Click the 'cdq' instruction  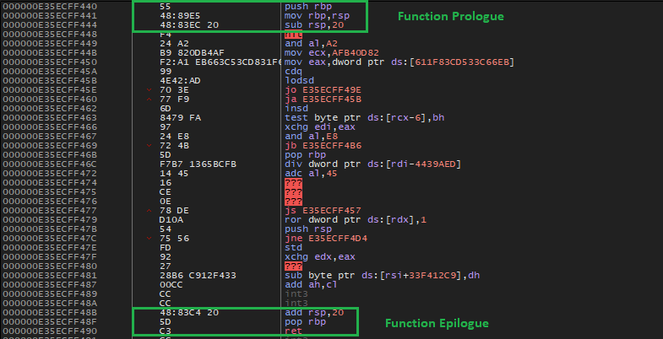point(294,72)
